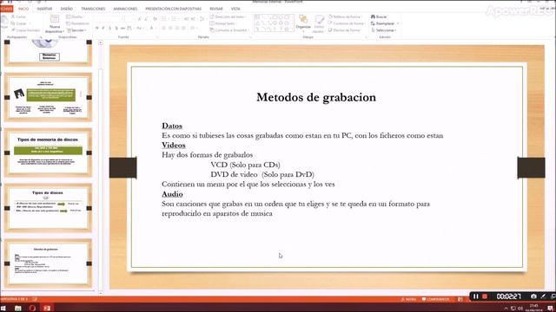Viewport: 556px width, 312px height.
Task: Click the NOTAS button in status bar
Action: (x=409, y=299)
